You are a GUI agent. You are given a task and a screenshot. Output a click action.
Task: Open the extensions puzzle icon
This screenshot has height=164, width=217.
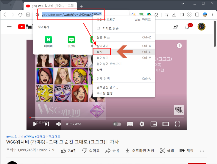point(157,15)
